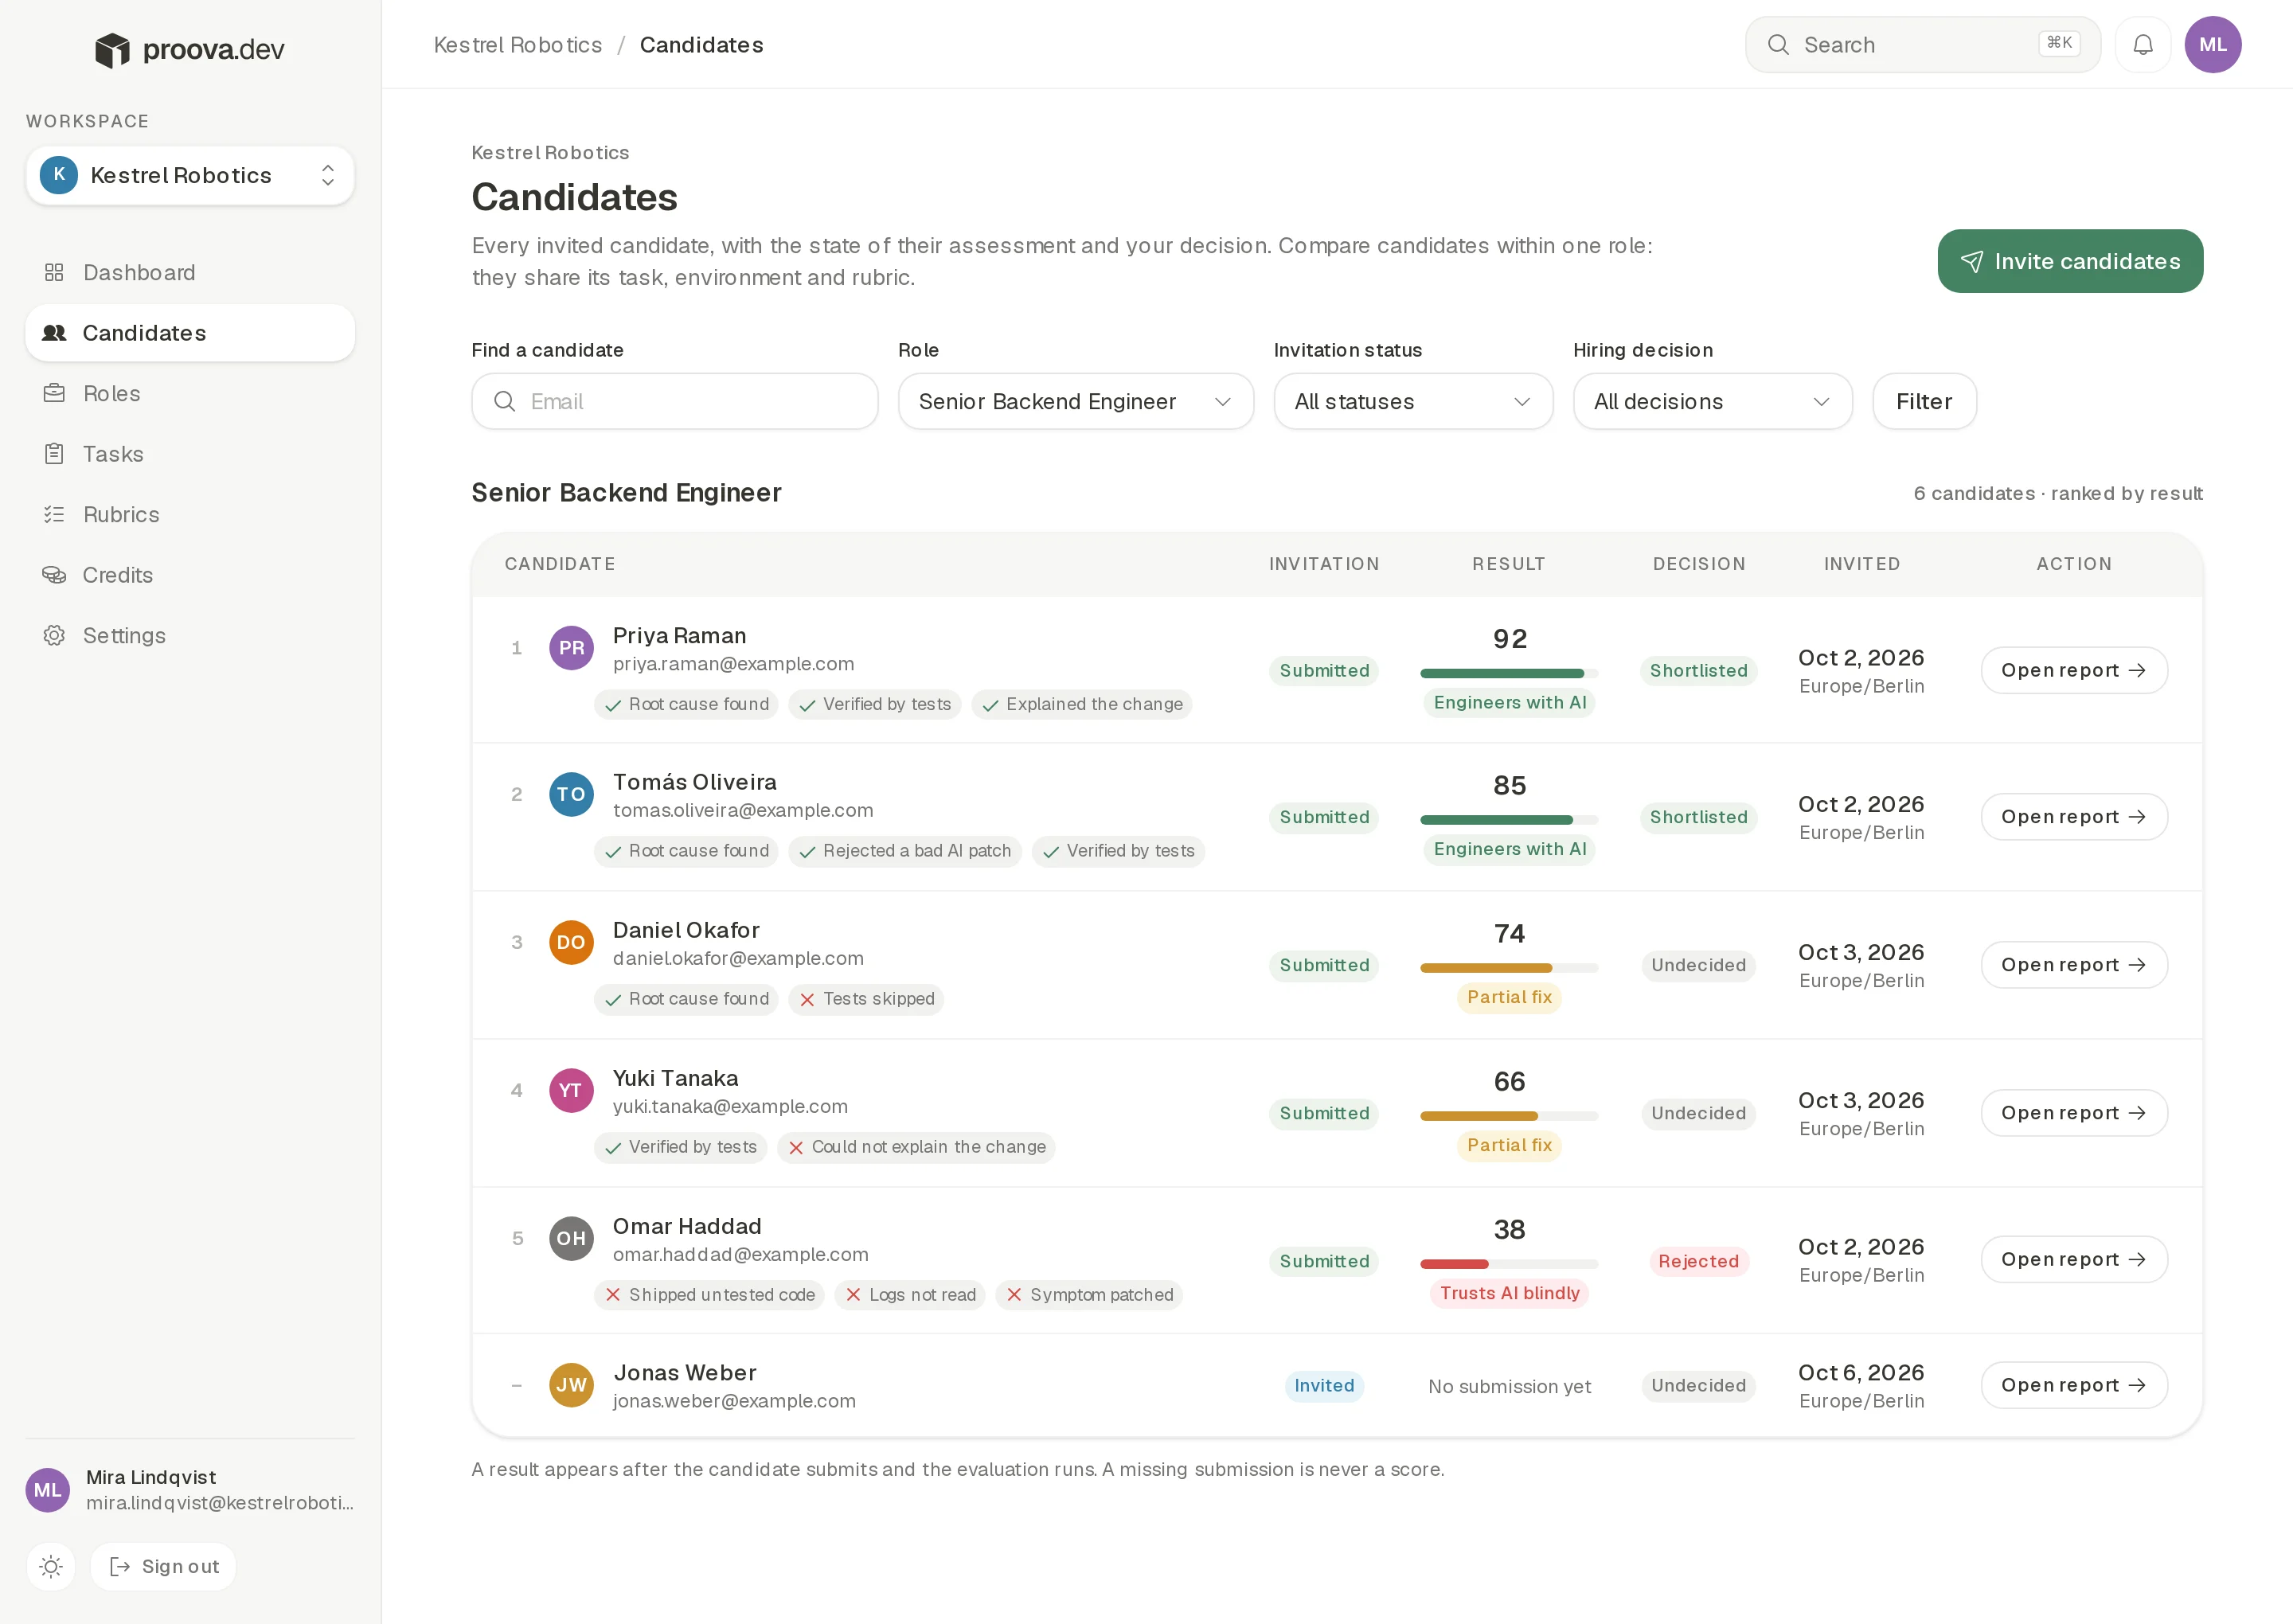Click "Shipped untested code" tag
The image size is (2293, 1624).
point(709,1295)
